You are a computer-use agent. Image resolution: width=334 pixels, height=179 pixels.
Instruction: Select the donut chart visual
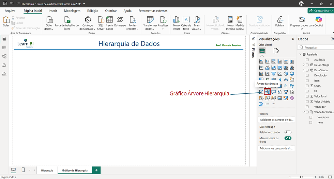[x=292, y=74]
